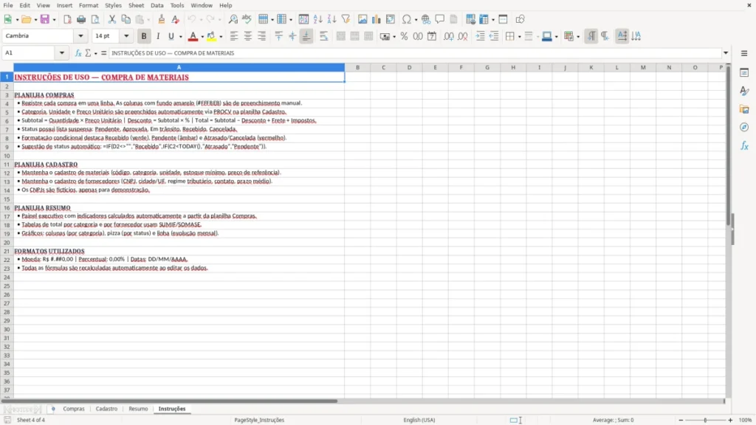This screenshot has height=425, width=756.
Task: Align cell text right
Action: pos(262,36)
